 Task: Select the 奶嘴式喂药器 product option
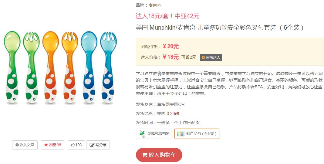(x=154, y=134)
